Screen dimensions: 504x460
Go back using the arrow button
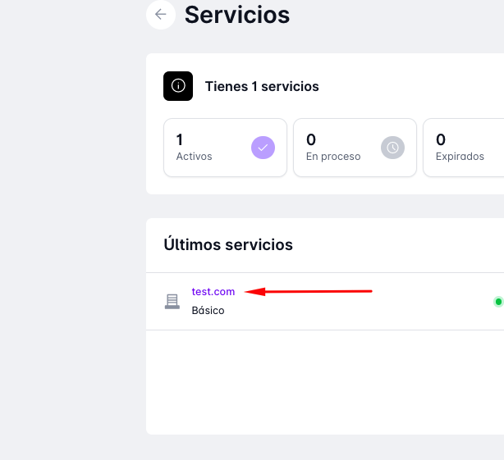[160, 14]
